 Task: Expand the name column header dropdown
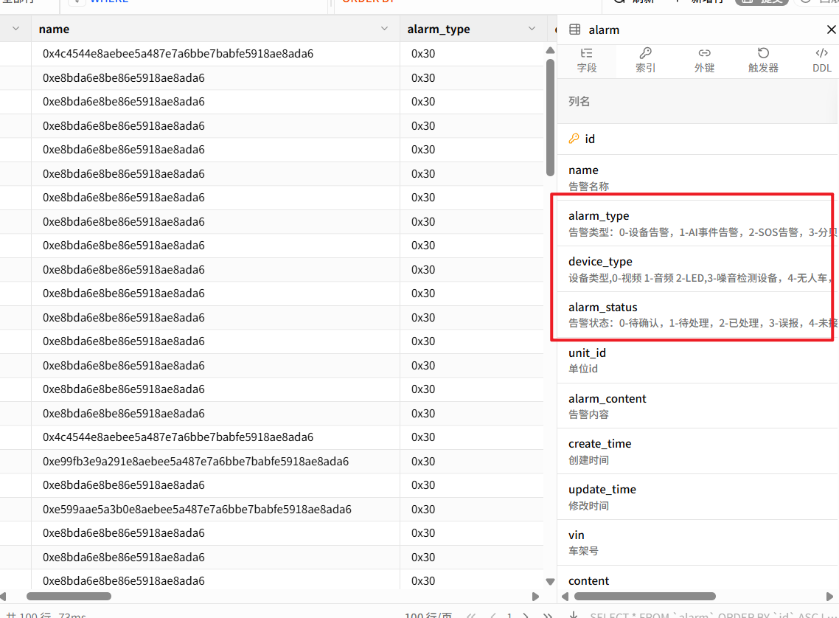[384, 29]
